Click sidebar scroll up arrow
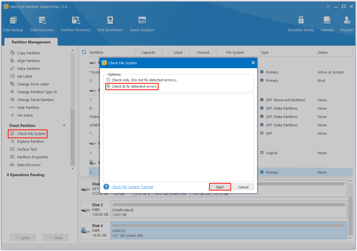The image size is (357, 251). pyautogui.click(x=72, y=50)
